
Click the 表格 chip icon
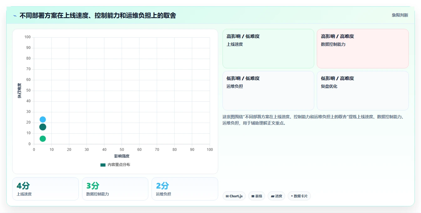coord(253,196)
